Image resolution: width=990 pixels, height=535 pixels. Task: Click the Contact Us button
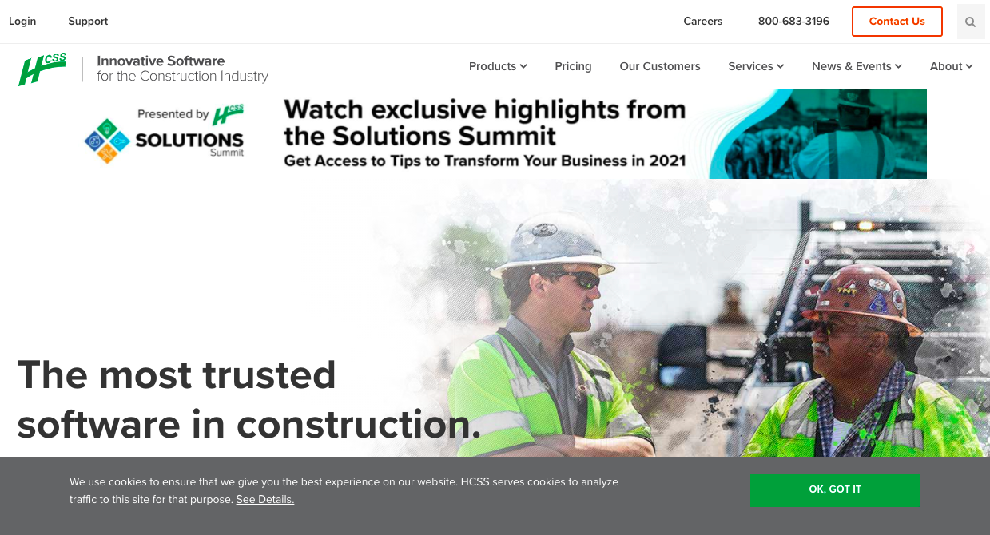[x=897, y=22]
